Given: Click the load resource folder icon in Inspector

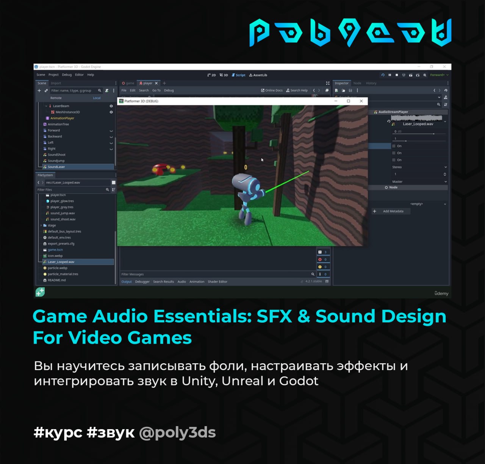Looking at the screenshot, I should point(343,91).
